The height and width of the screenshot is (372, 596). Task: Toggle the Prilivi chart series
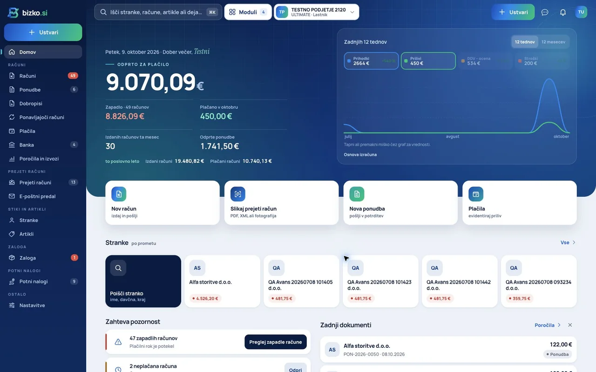[x=428, y=61]
